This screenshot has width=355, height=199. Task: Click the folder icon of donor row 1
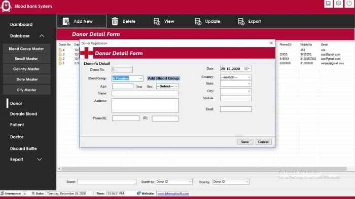(x=60, y=63)
